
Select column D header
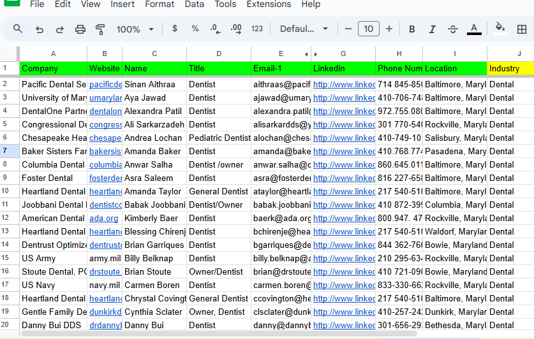click(219, 54)
